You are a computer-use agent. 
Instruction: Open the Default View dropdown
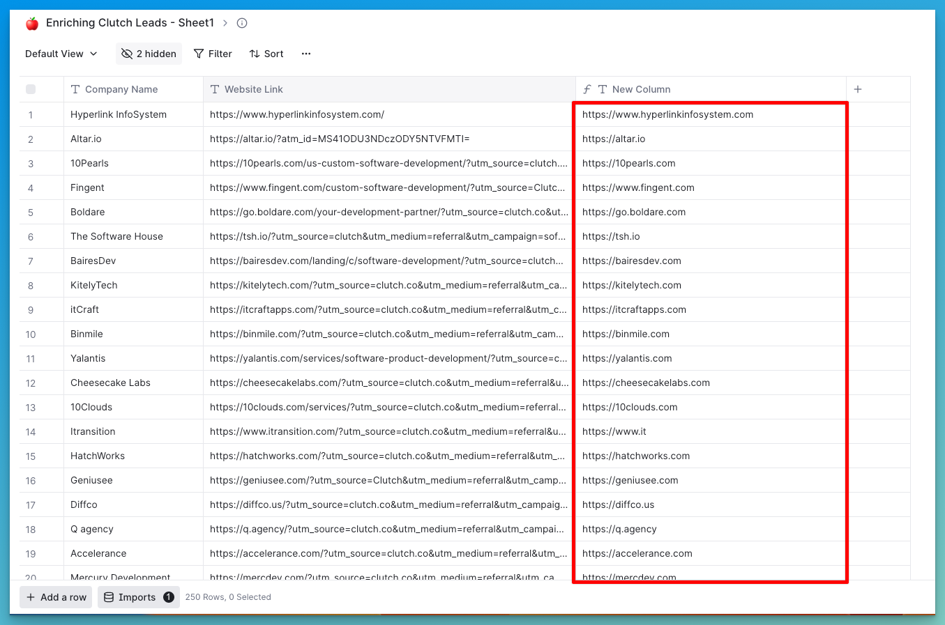point(61,54)
